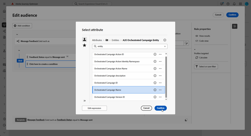Click the attribute list scrollbar

[x=166, y=77]
